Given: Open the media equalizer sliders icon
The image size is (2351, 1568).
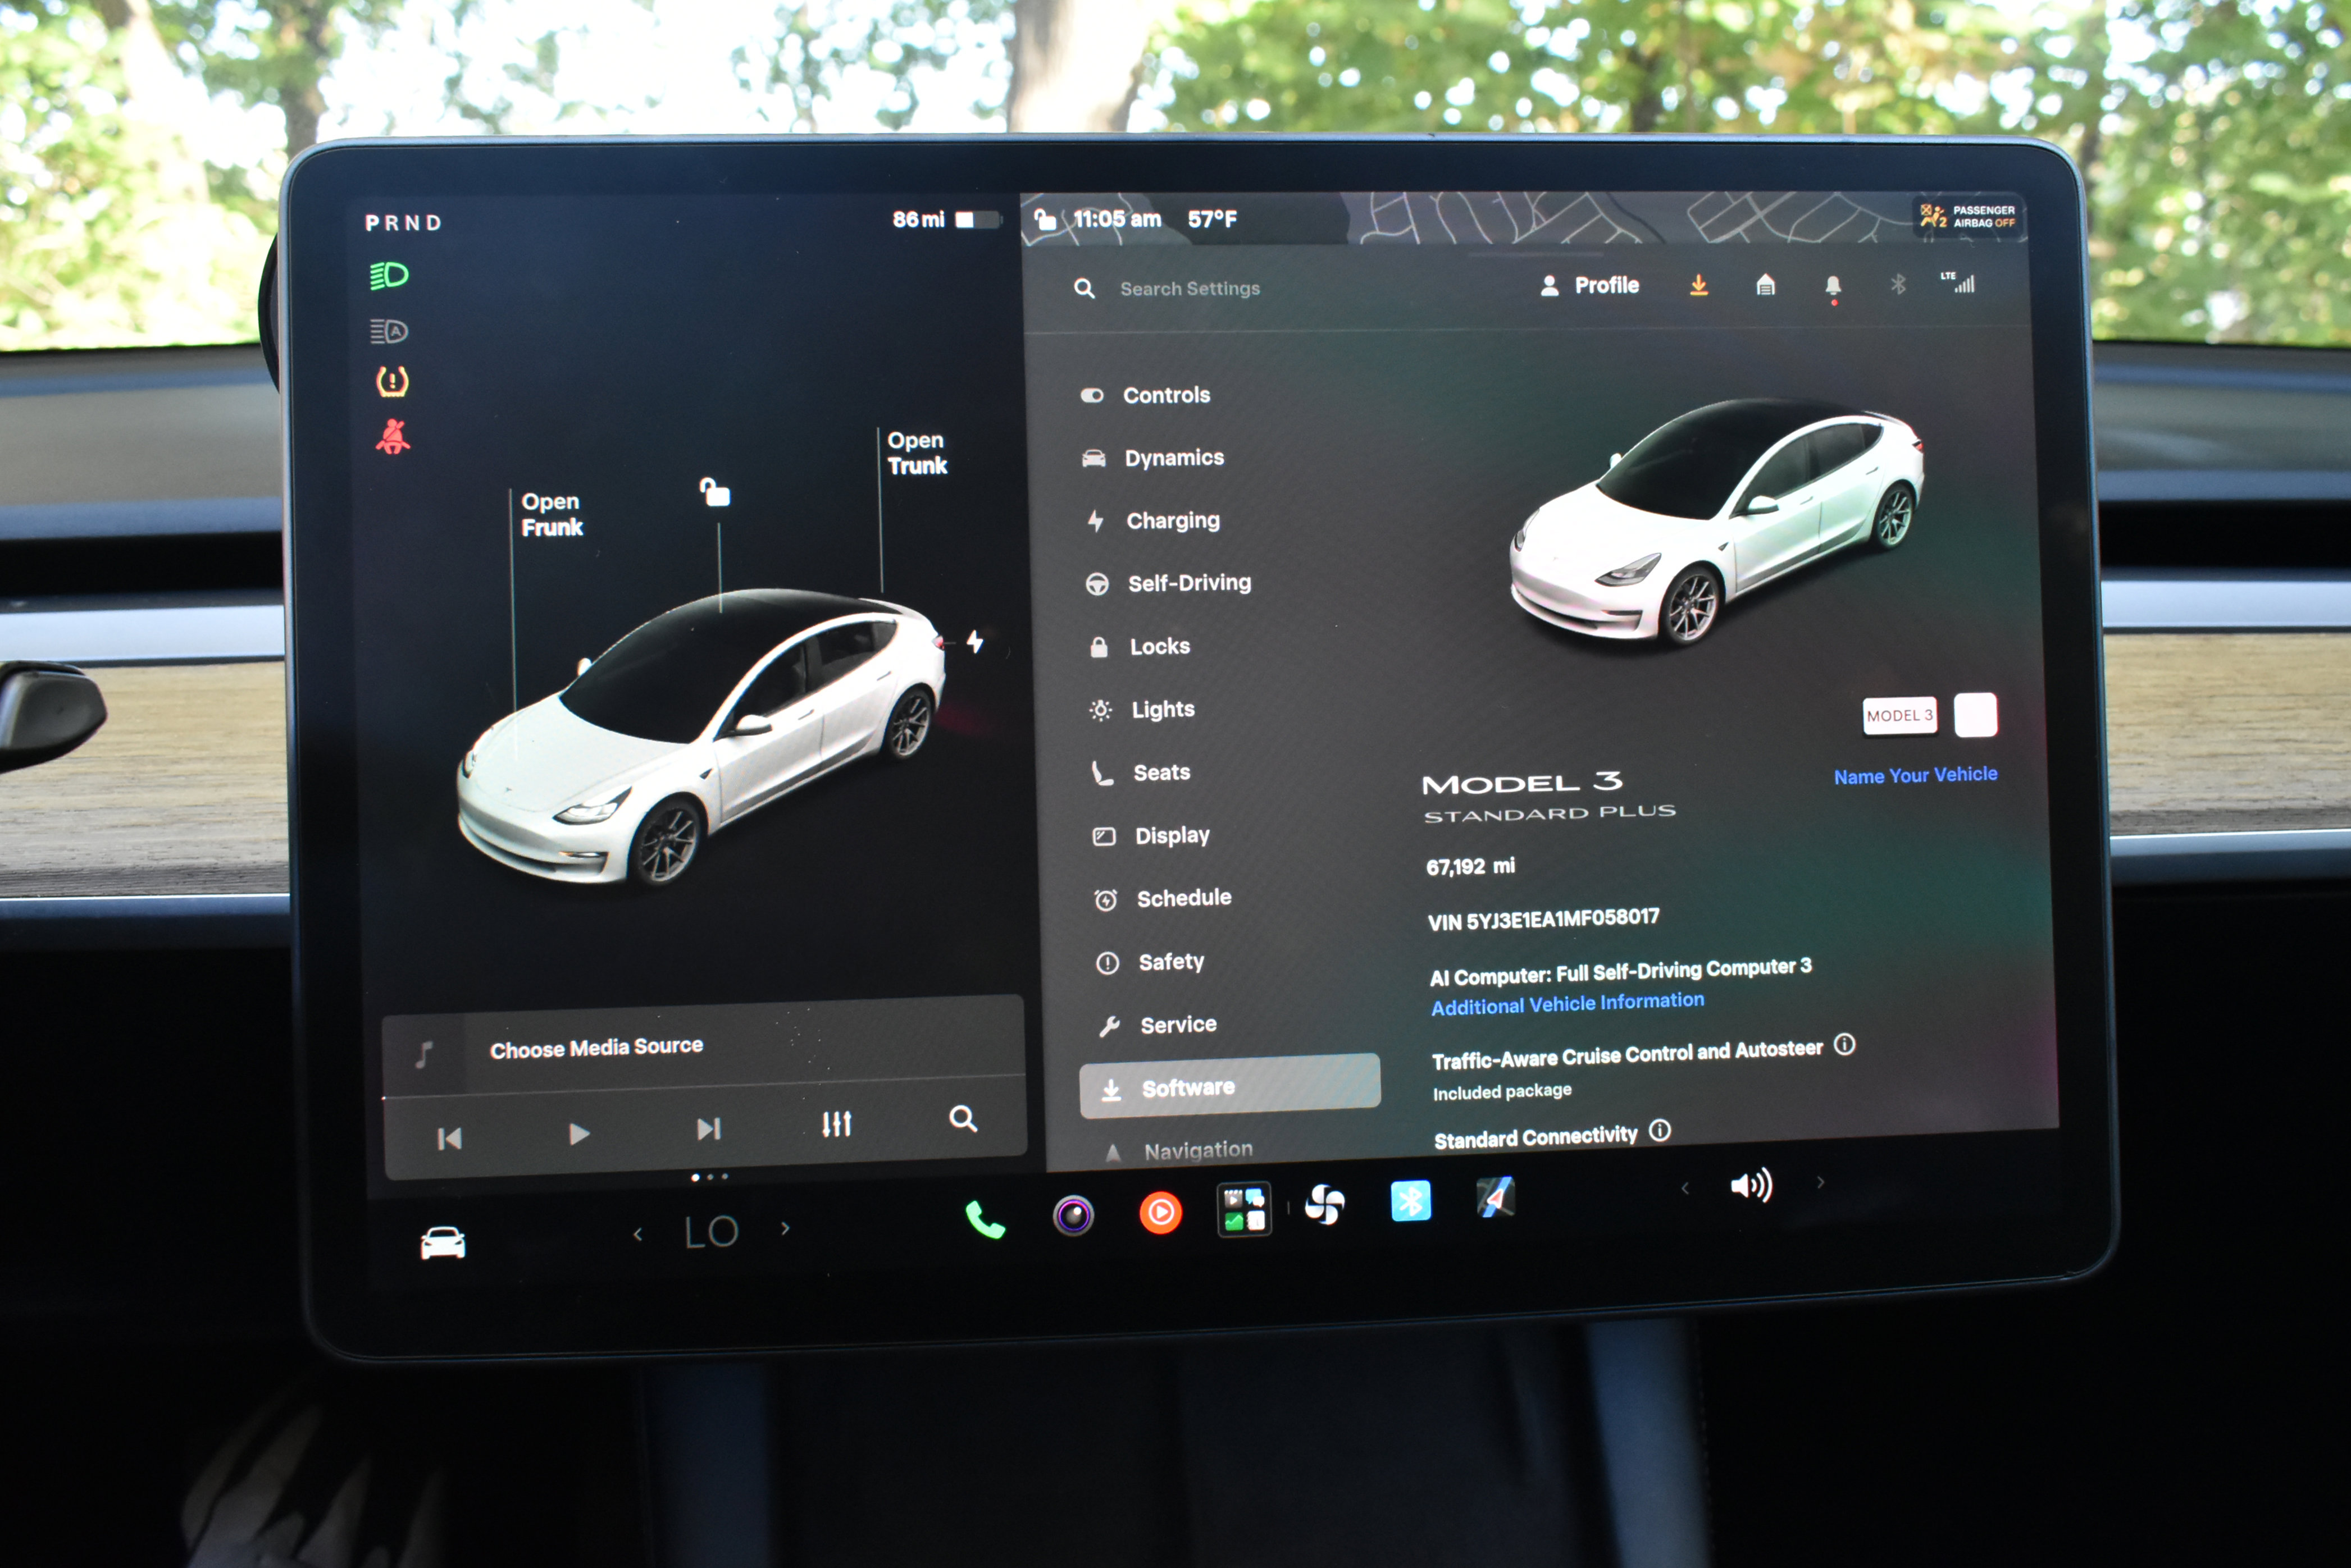Looking at the screenshot, I should (836, 1124).
